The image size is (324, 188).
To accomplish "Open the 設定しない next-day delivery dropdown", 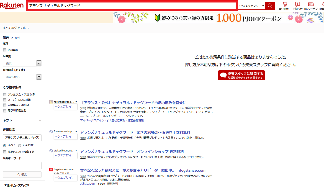I will tap(22, 77).
